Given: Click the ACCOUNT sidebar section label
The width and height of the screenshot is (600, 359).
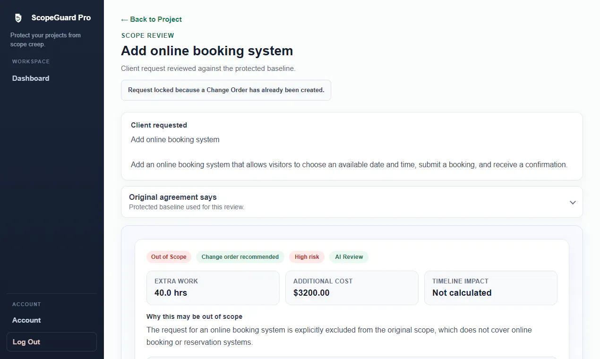Looking at the screenshot, I should [x=26, y=304].
